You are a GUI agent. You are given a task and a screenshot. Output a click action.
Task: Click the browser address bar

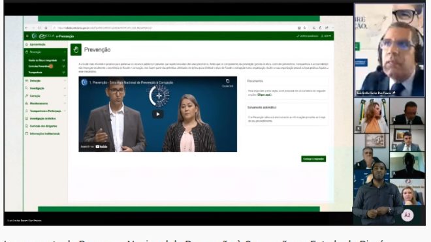click(x=176, y=28)
